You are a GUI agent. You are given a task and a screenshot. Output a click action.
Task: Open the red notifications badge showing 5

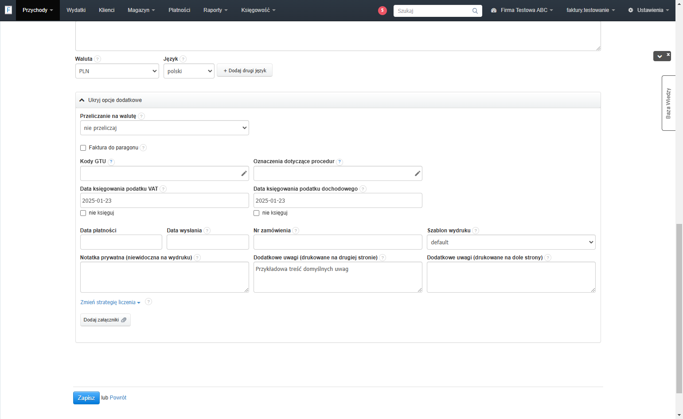click(382, 11)
